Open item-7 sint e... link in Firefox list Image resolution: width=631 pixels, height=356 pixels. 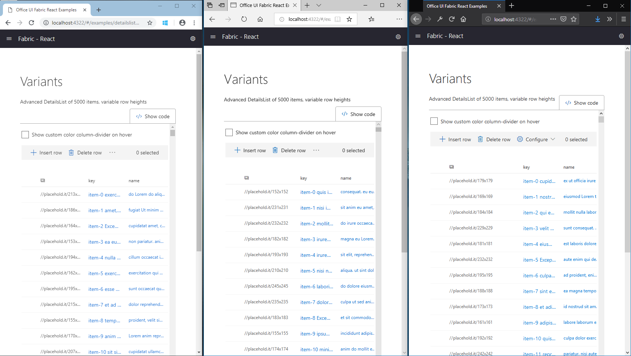pyautogui.click(x=539, y=291)
